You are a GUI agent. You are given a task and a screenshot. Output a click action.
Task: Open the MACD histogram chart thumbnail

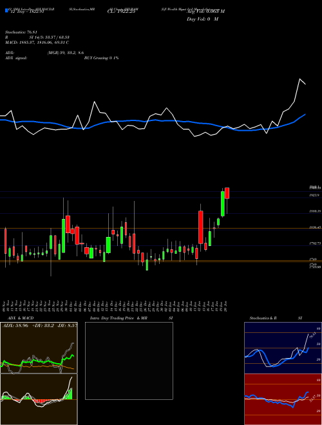point(39,399)
